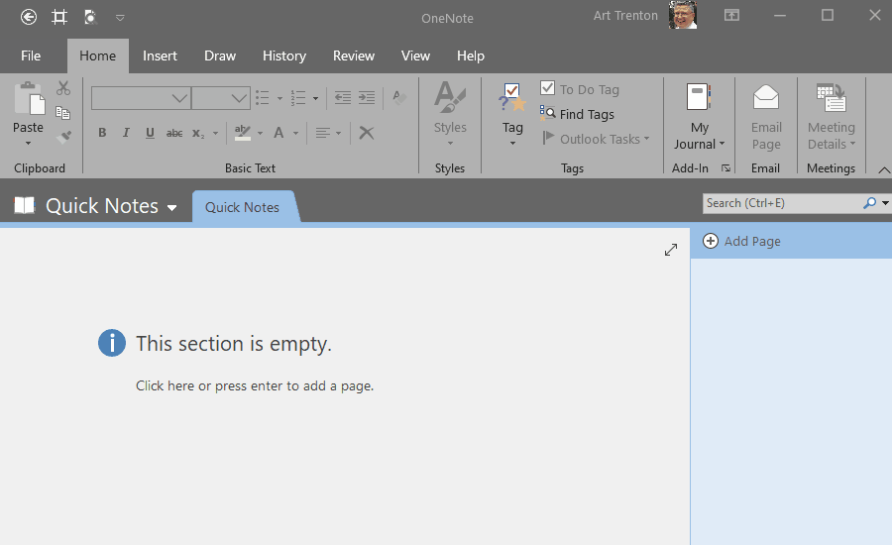Toggle Subscript formatting
The width and height of the screenshot is (892, 545).
(198, 133)
